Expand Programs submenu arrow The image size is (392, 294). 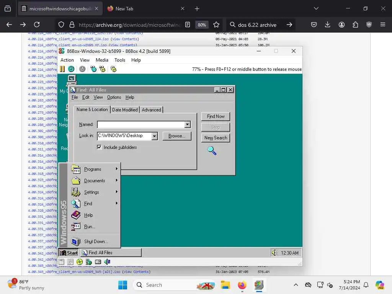[116, 169]
